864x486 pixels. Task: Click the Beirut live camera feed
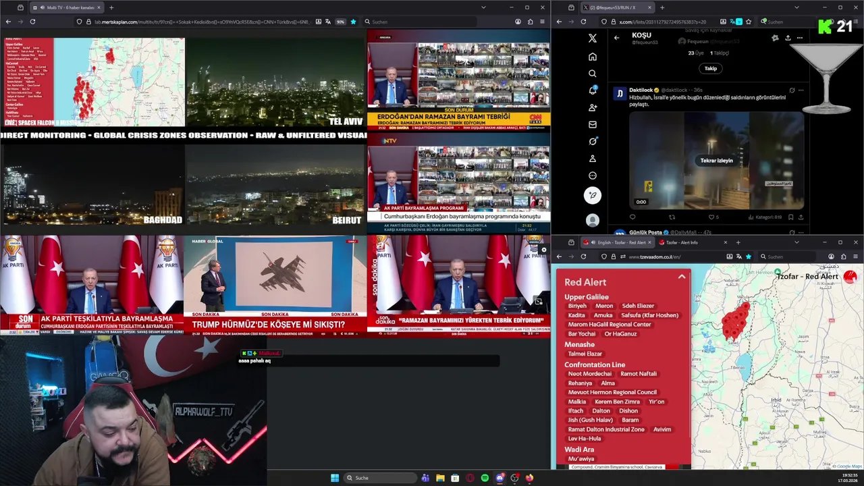(275, 184)
